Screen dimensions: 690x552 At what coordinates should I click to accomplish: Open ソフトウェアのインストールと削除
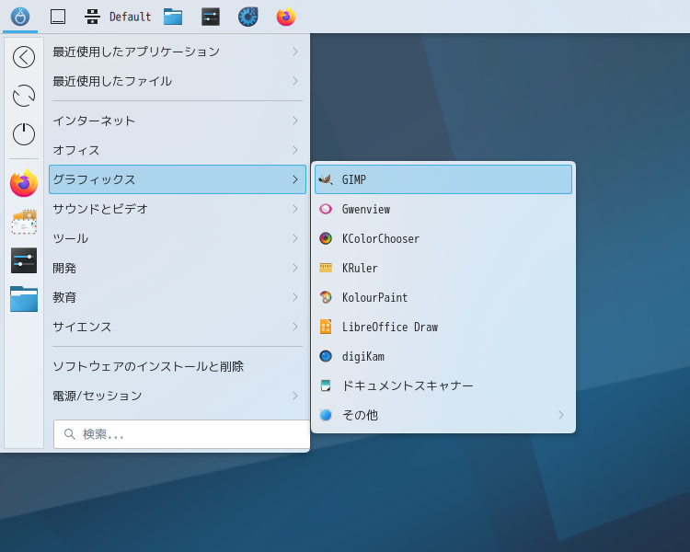click(178, 367)
